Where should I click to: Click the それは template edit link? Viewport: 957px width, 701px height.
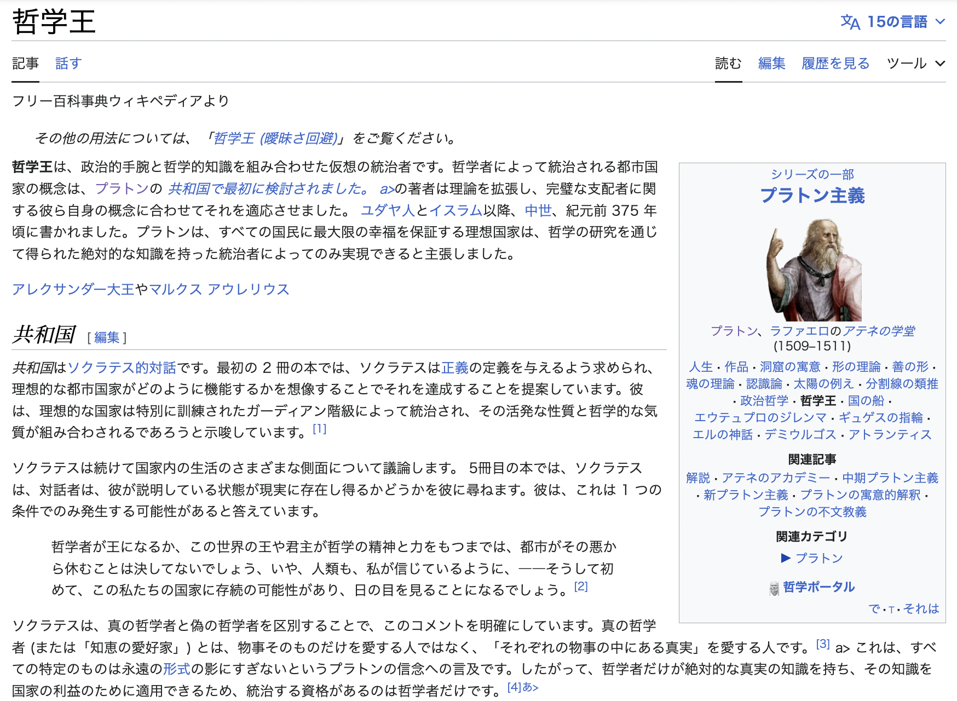[x=921, y=608]
